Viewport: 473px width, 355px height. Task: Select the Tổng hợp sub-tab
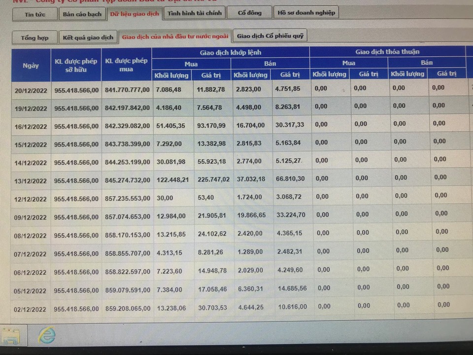click(x=34, y=38)
